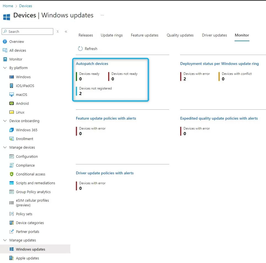Image resolution: width=266 pixels, height=263 pixels.
Task: Click the macOS monitor icon
Action: [x=12, y=94]
